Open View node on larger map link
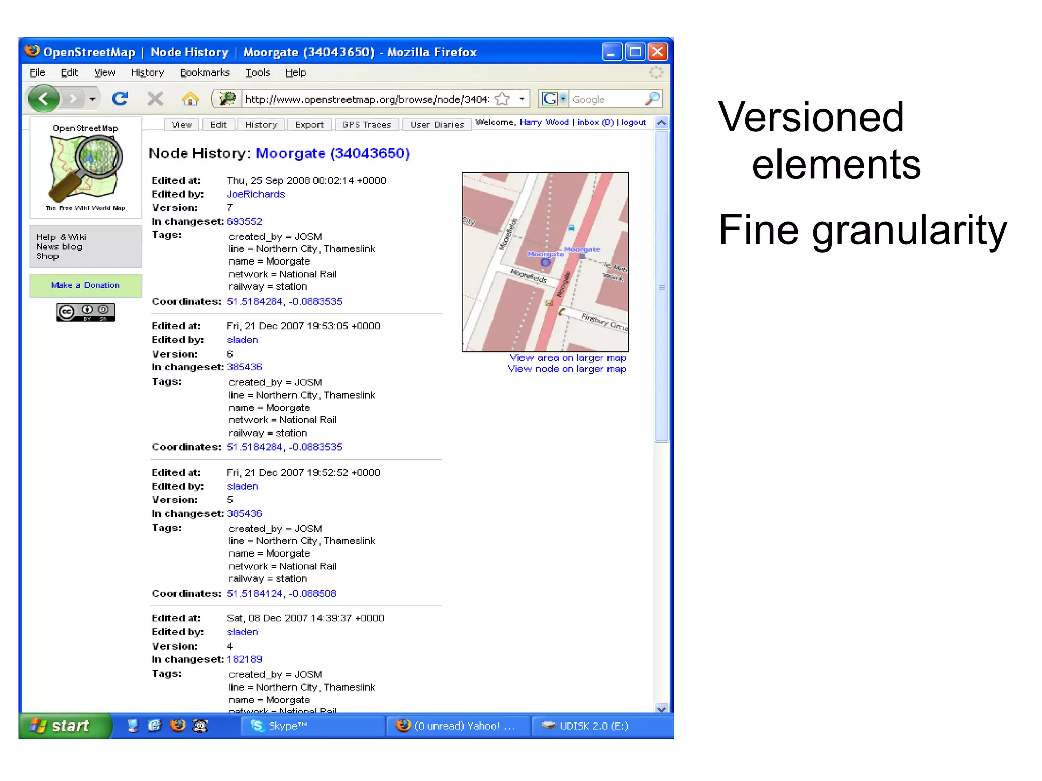The width and height of the screenshot is (1042, 781). [567, 369]
